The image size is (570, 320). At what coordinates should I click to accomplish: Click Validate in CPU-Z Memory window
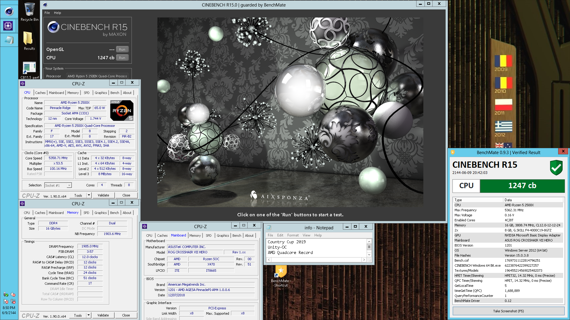coord(103,315)
